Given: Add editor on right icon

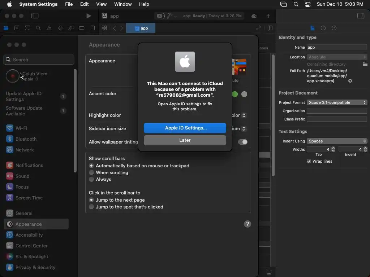Looking at the screenshot, I should [x=270, y=28].
